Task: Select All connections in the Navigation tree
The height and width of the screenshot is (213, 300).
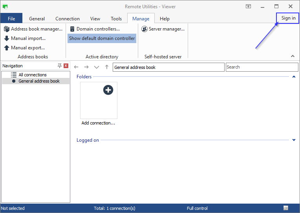Action: (32, 75)
